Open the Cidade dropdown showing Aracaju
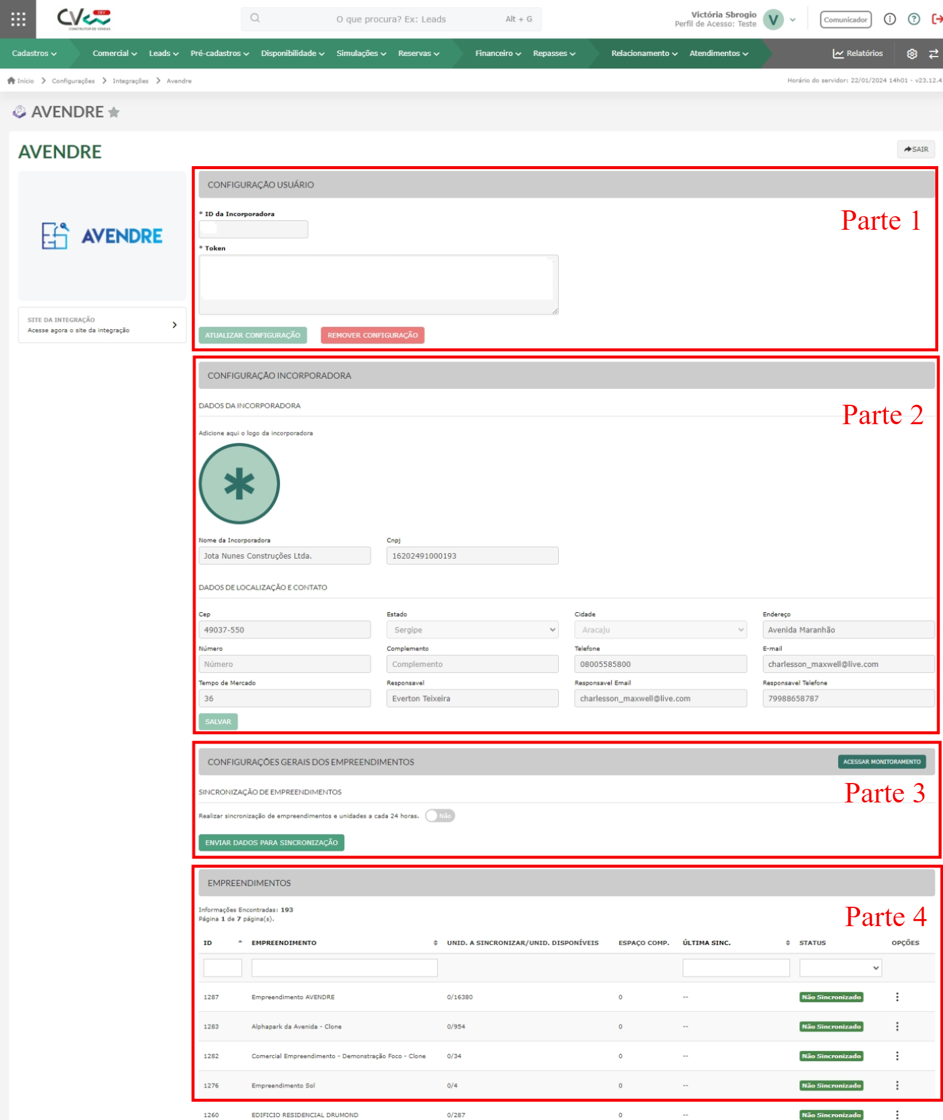The width and height of the screenshot is (943, 1120). pyautogui.click(x=660, y=630)
